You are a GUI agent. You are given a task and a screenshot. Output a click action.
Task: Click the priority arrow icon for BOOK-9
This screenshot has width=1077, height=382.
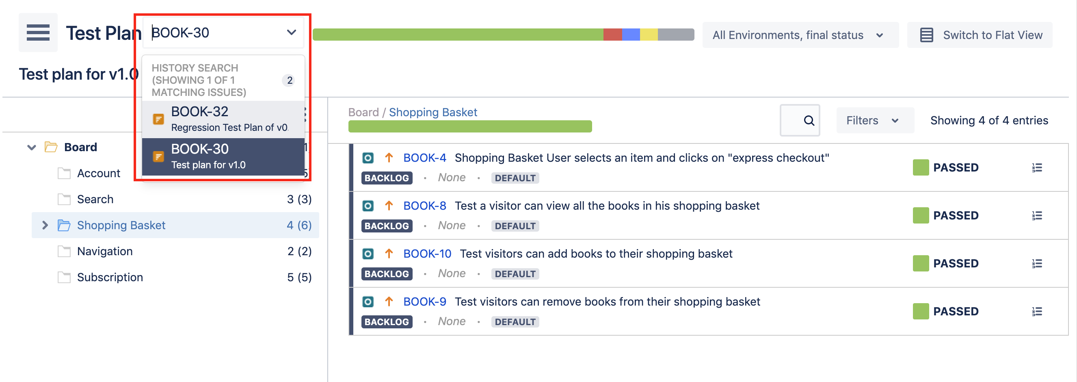(x=389, y=302)
